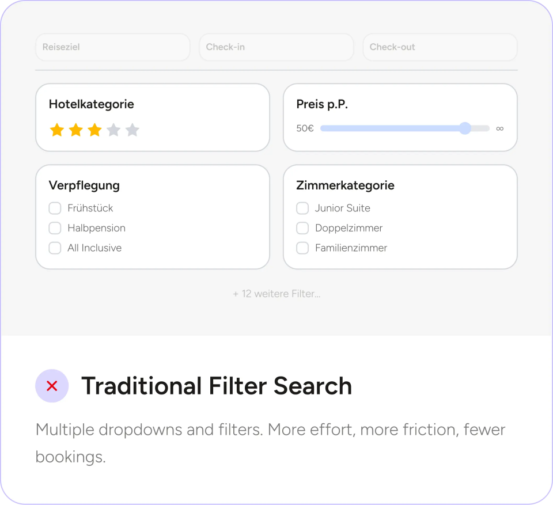Pick the fifth star rating
The image size is (553, 505).
tap(132, 130)
